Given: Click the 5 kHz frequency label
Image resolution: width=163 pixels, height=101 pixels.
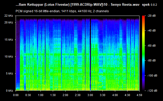Looking at the screenshot, I should click(x=9, y=74).
